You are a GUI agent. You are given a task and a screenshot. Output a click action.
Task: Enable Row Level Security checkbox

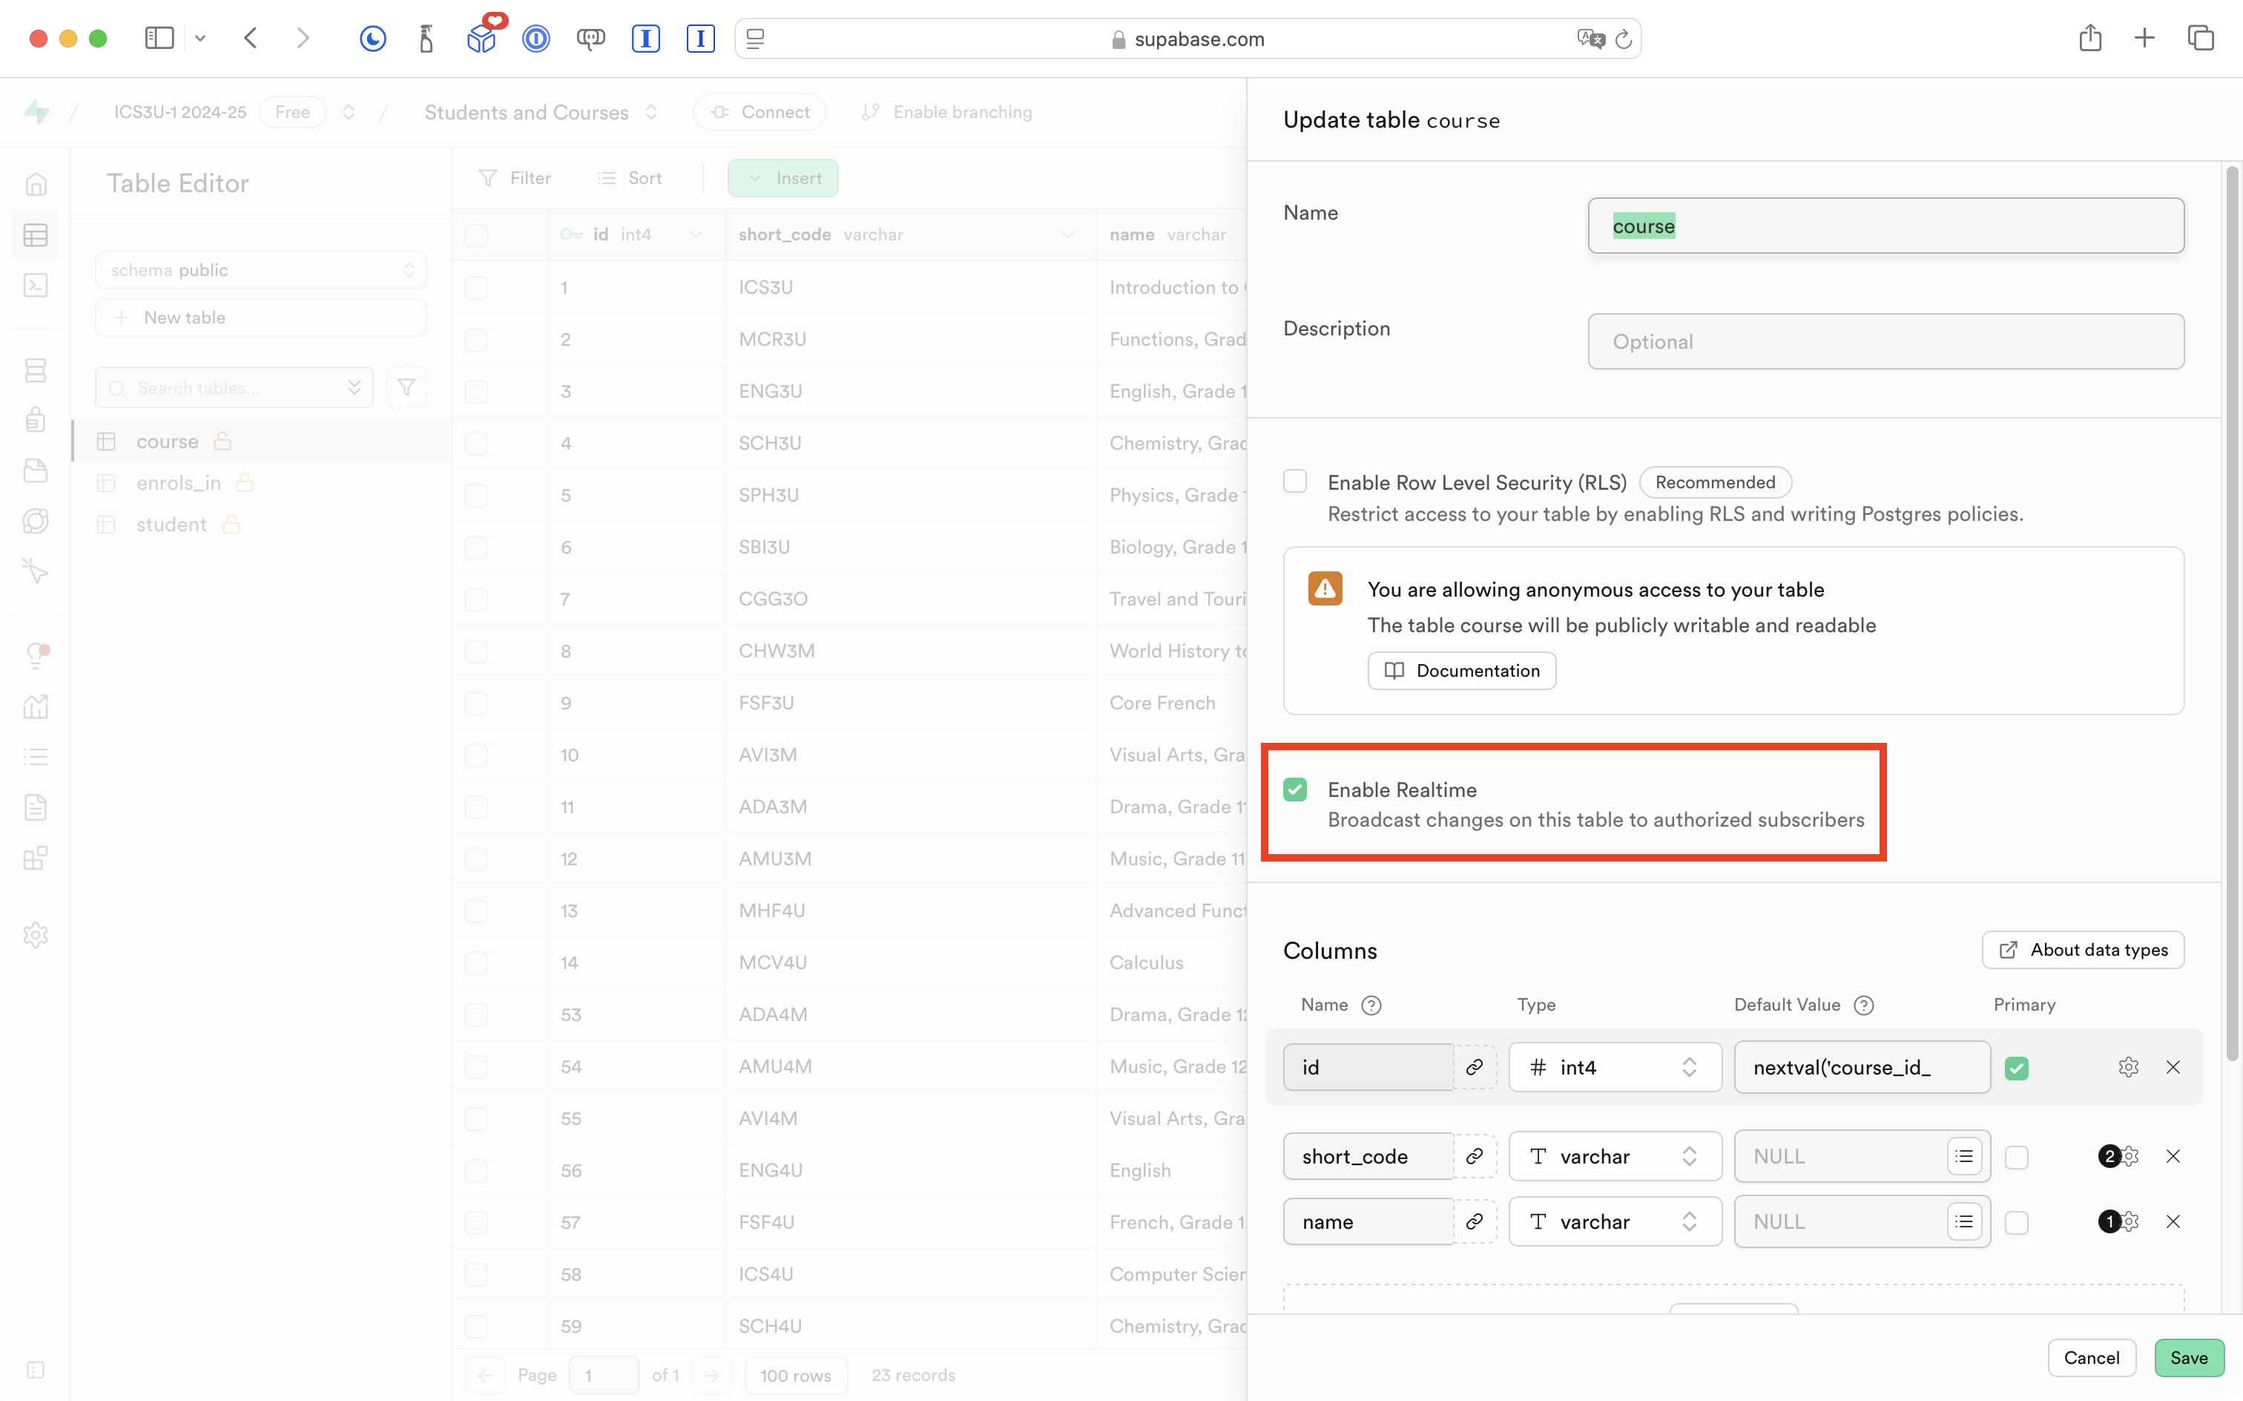click(x=1294, y=482)
